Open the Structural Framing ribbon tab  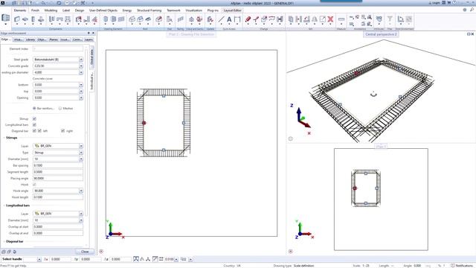(x=149, y=10)
